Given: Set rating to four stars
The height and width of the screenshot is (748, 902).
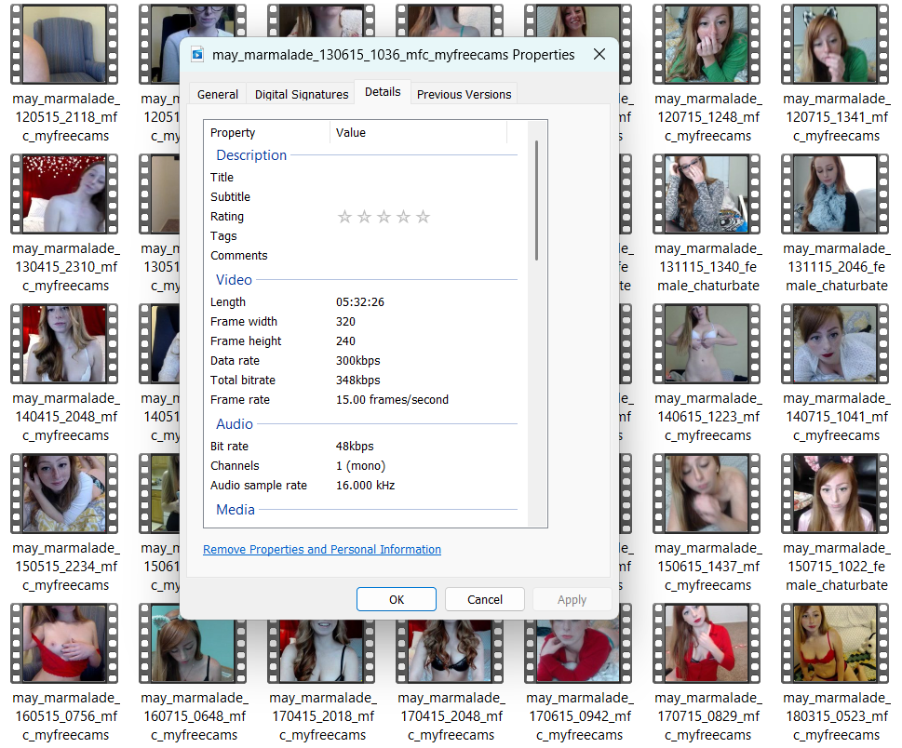Looking at the screenshot, I should click(x=403, y=217).
